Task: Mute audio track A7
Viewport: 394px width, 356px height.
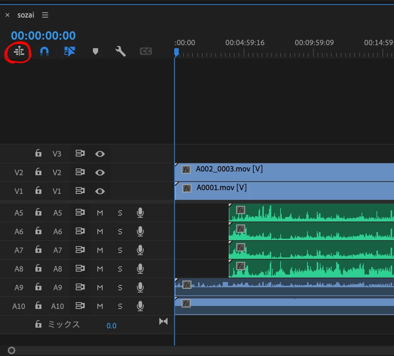Action: (100, 250)
